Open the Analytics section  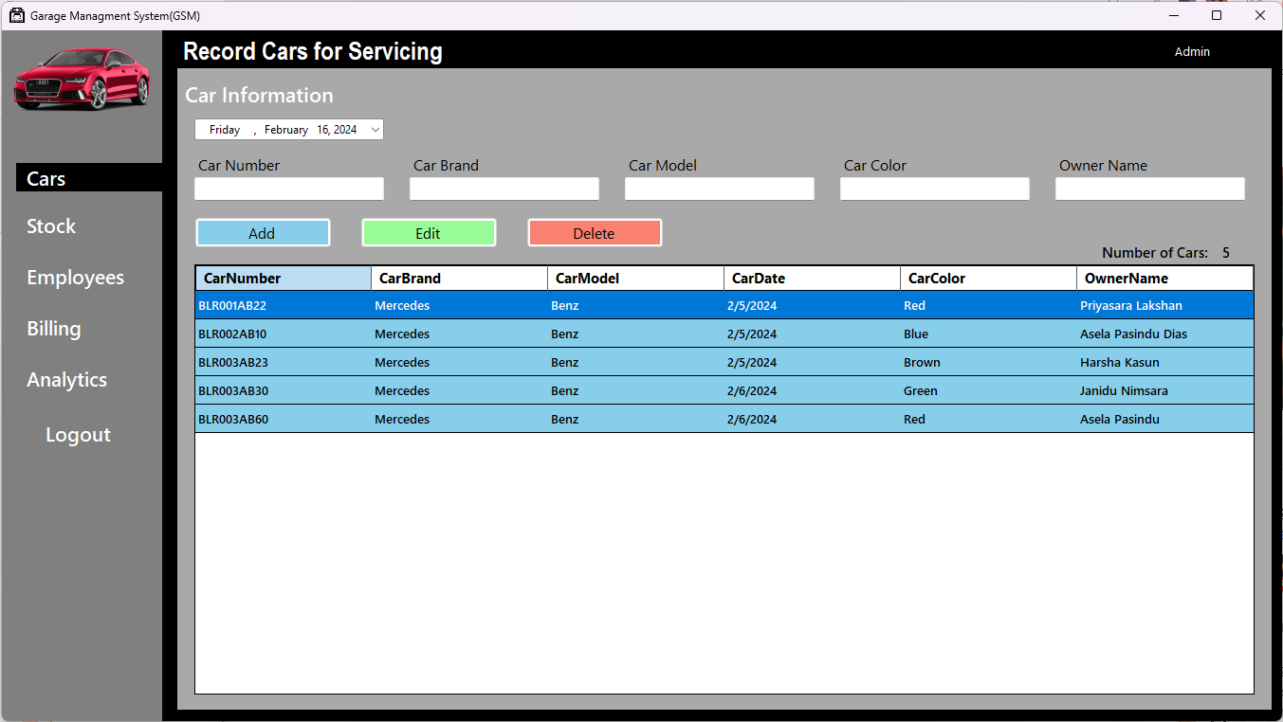click(x=66, y=379)
